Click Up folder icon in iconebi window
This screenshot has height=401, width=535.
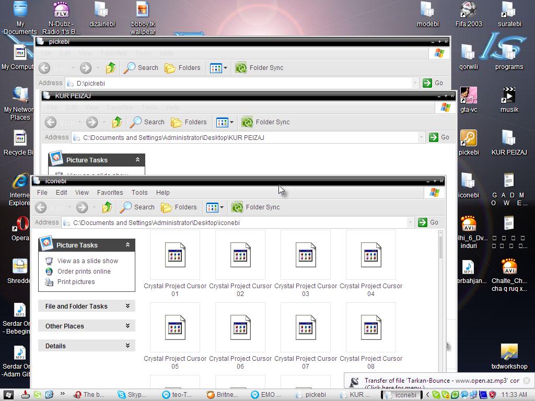coord(107,207)
